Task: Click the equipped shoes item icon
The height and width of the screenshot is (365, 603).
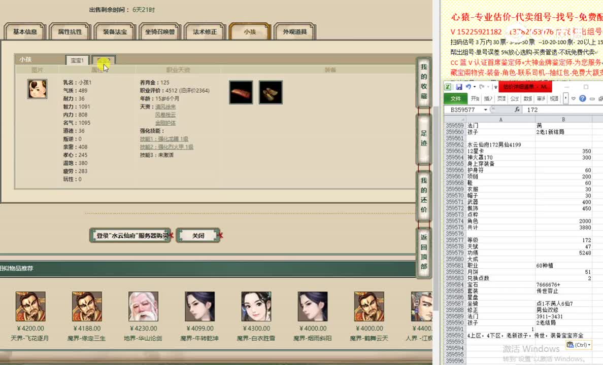Action: coord(271,92)
